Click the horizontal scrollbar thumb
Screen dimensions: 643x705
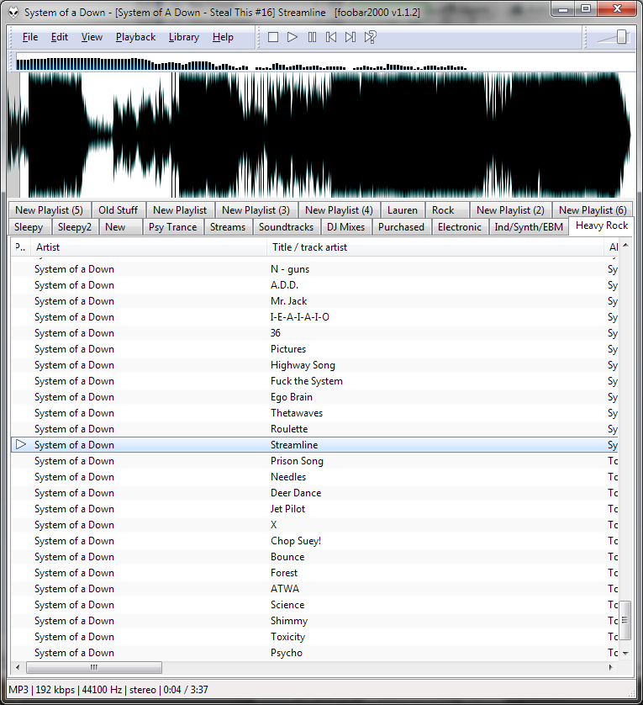click(x=94, y=667)
